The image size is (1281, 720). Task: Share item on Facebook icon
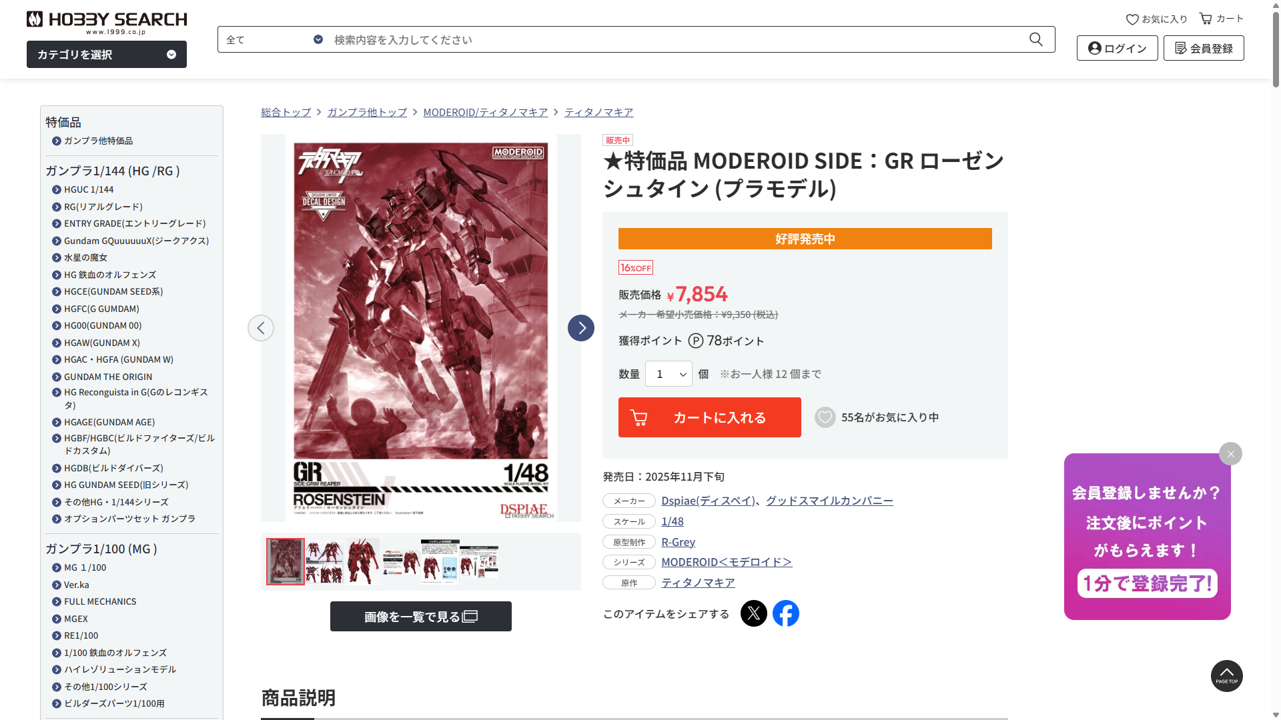click(x=786, y=613)
